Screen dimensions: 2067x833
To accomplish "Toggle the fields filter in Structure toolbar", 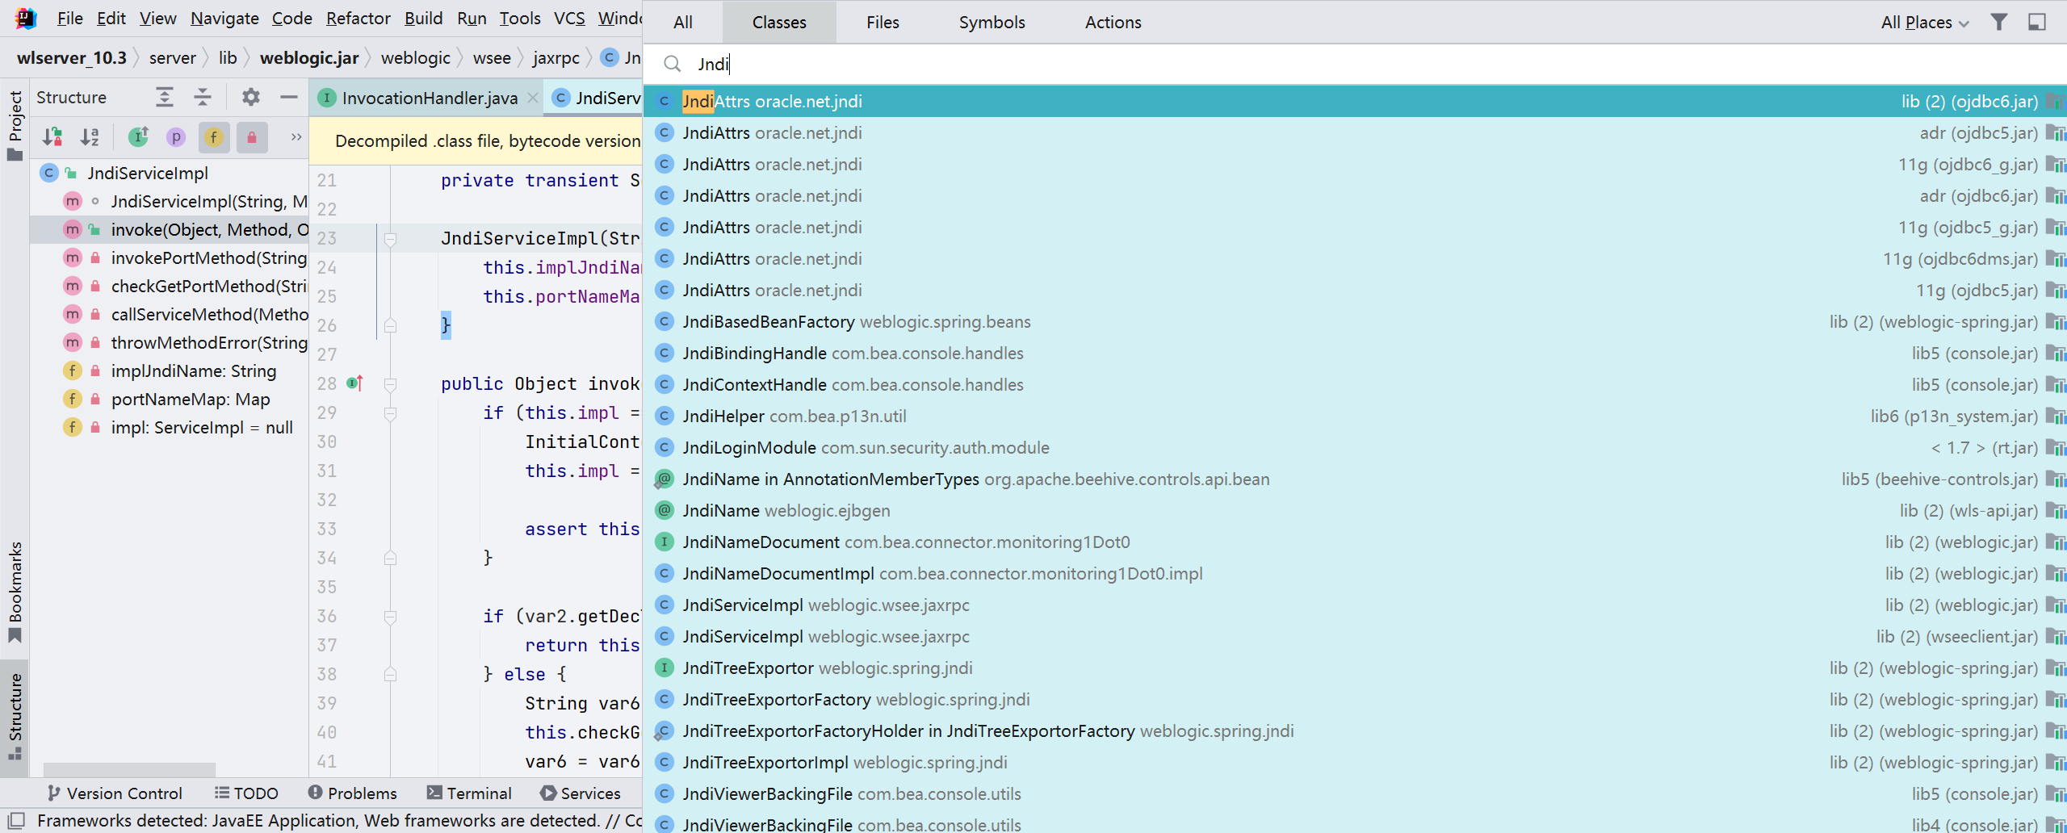I will click(x=213, y=136).
